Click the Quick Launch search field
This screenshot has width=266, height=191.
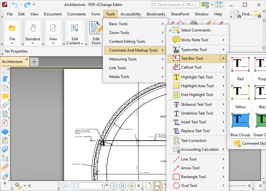[175, 5]
